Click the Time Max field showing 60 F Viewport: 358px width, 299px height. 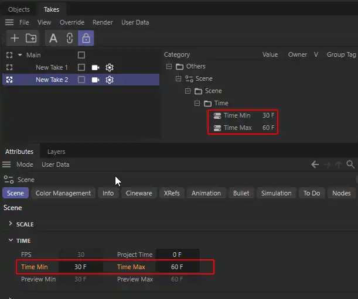point(176,267)
